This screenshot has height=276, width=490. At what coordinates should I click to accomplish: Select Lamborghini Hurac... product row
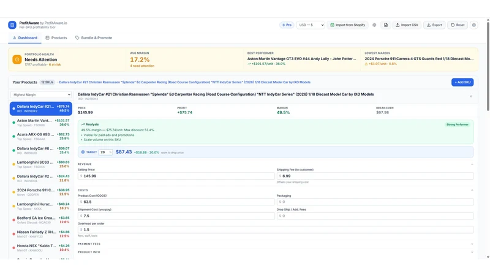(x=41, y=206)
